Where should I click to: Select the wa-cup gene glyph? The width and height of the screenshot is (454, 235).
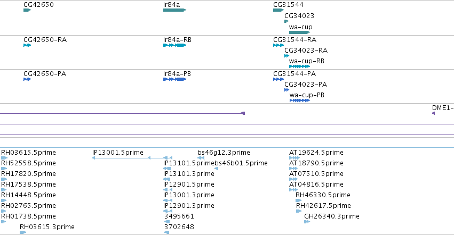tap(299, 32)
